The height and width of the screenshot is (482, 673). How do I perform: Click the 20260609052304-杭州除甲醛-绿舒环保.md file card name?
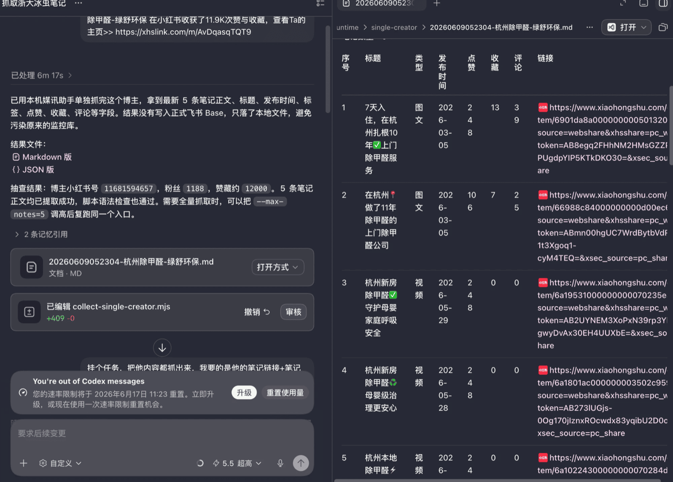131,262
